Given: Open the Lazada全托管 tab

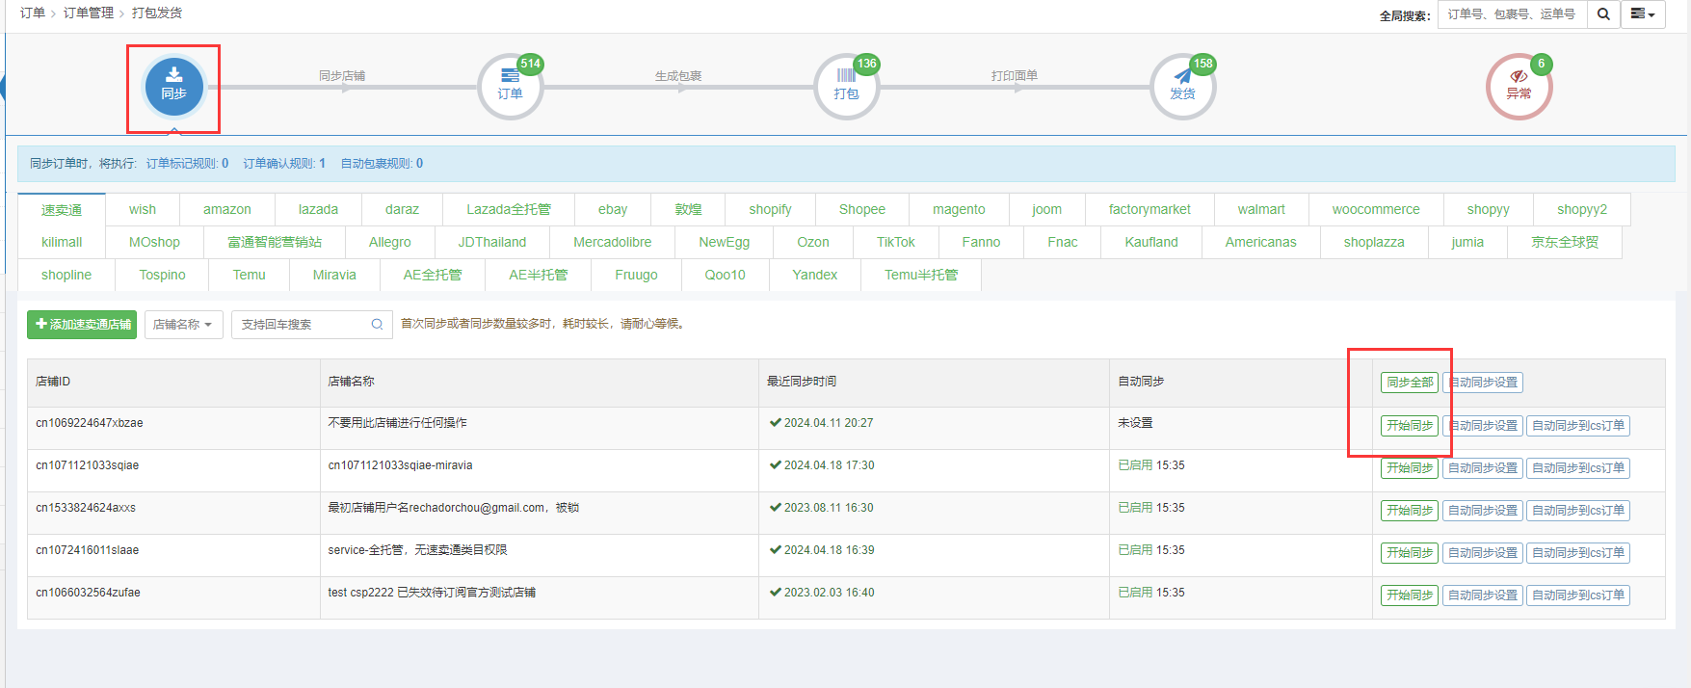Looking at the screenshot, I should (x=509, y=209).
